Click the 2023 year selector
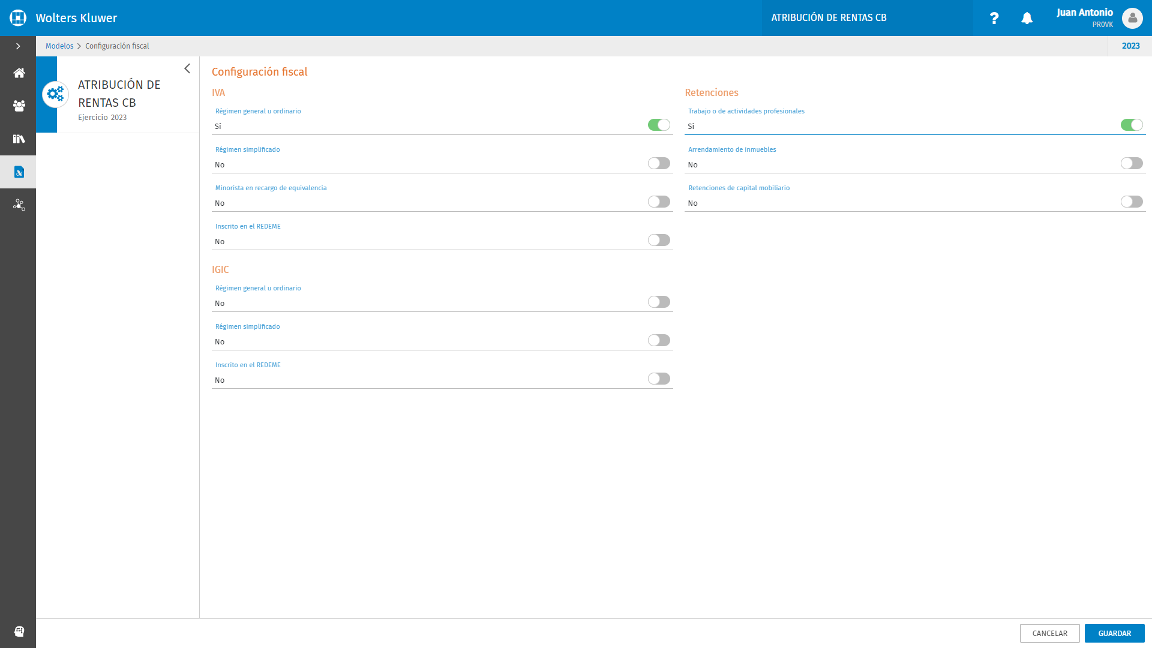 pos(1130,46)
